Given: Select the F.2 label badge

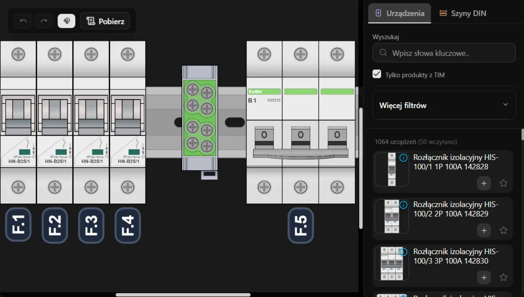Looking at the screenshot, I should coord(55,225).
